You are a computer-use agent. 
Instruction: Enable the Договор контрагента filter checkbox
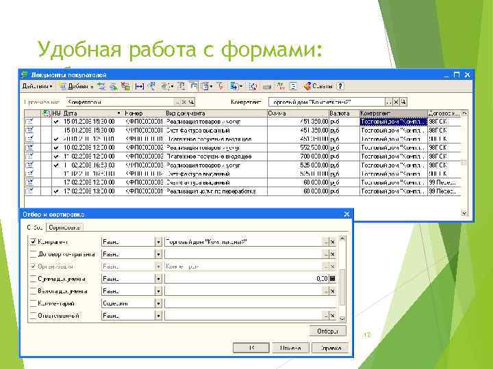coord(33,254)
